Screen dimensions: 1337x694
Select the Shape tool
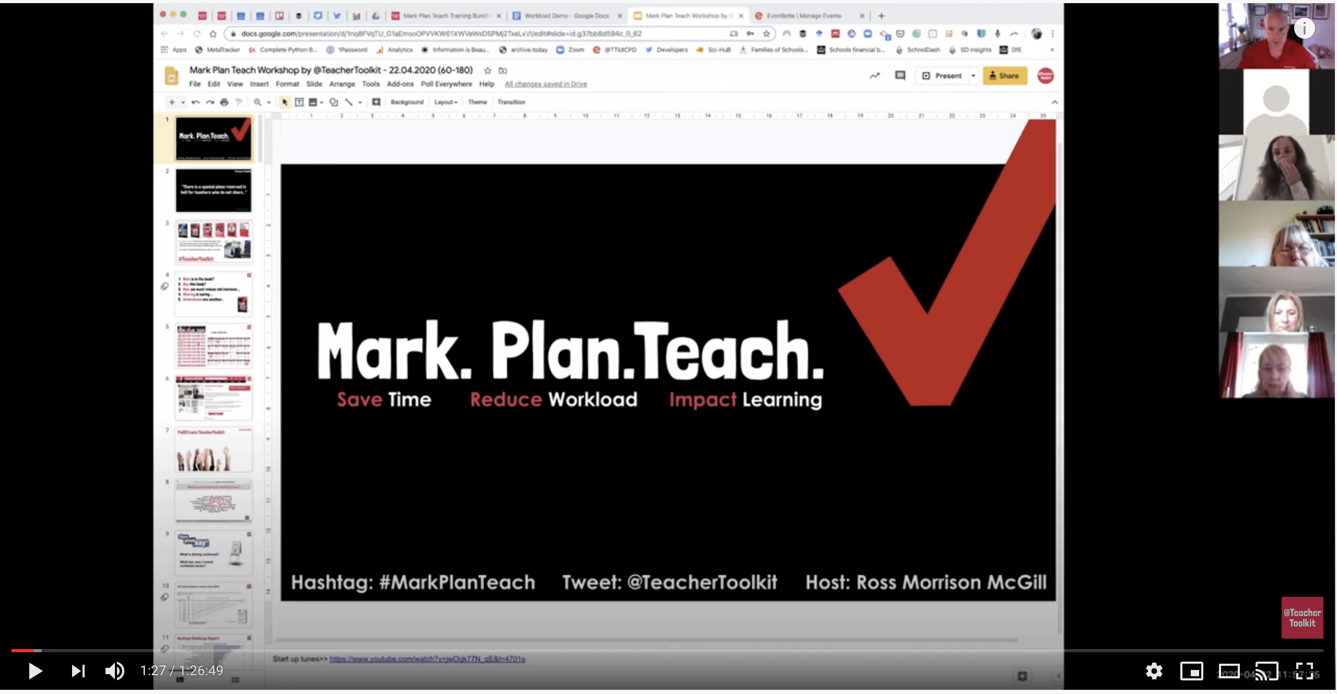(334, 102)
